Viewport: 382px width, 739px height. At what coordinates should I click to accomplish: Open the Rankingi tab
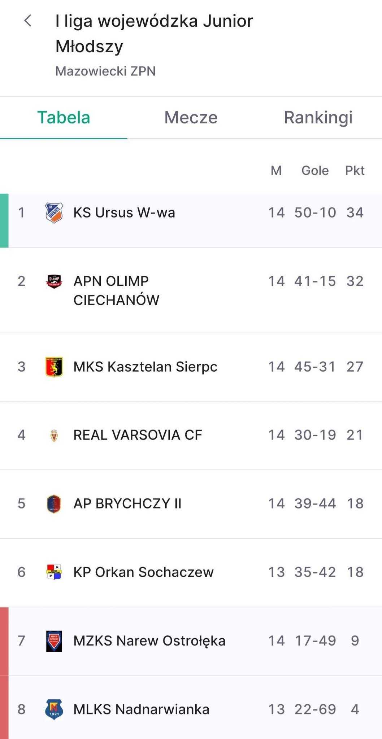point(318,118)
